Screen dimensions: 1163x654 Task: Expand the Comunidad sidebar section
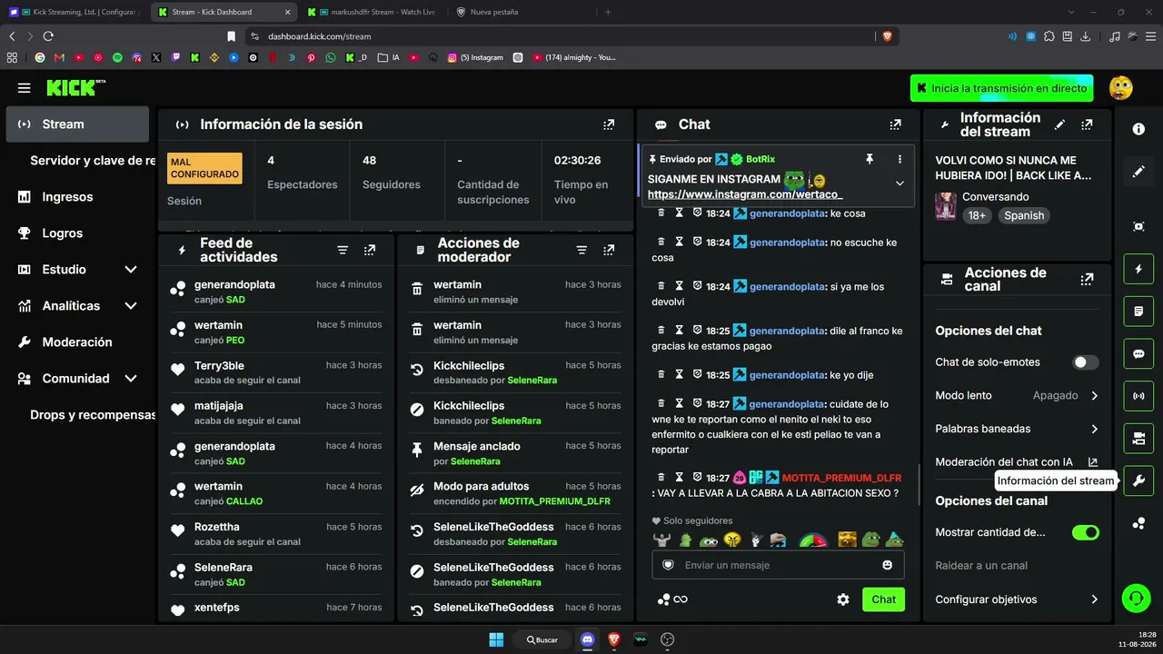coord(131,379)
